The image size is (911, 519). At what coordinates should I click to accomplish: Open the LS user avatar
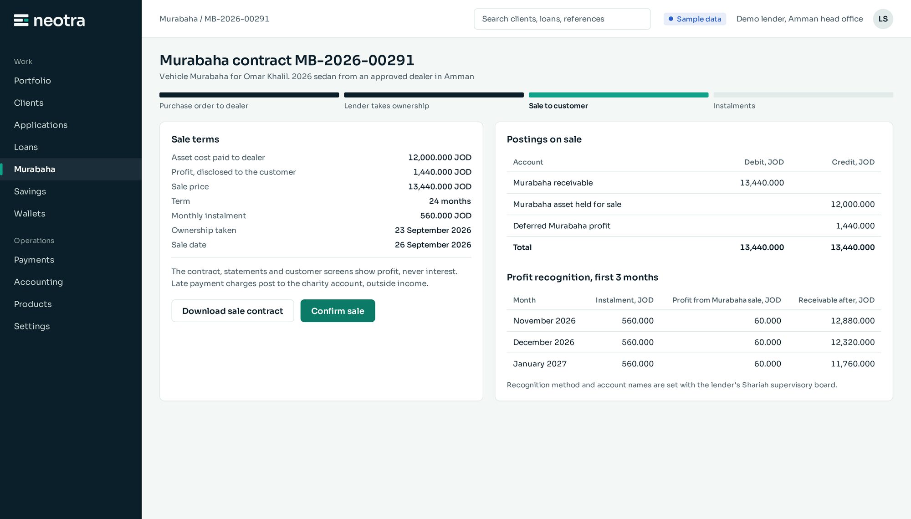tap(883, 19)
